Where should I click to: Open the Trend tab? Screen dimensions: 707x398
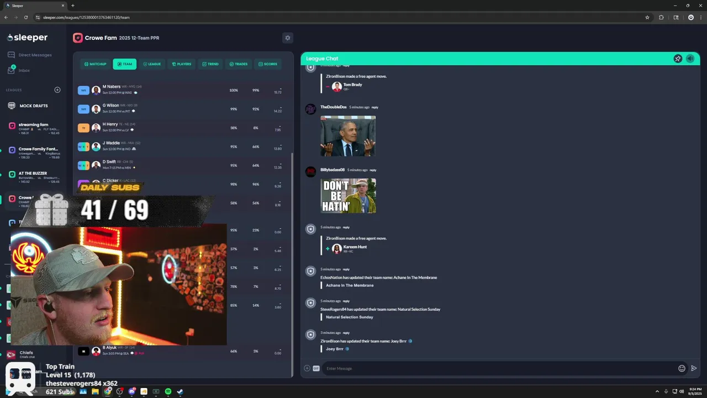point(210,64)
